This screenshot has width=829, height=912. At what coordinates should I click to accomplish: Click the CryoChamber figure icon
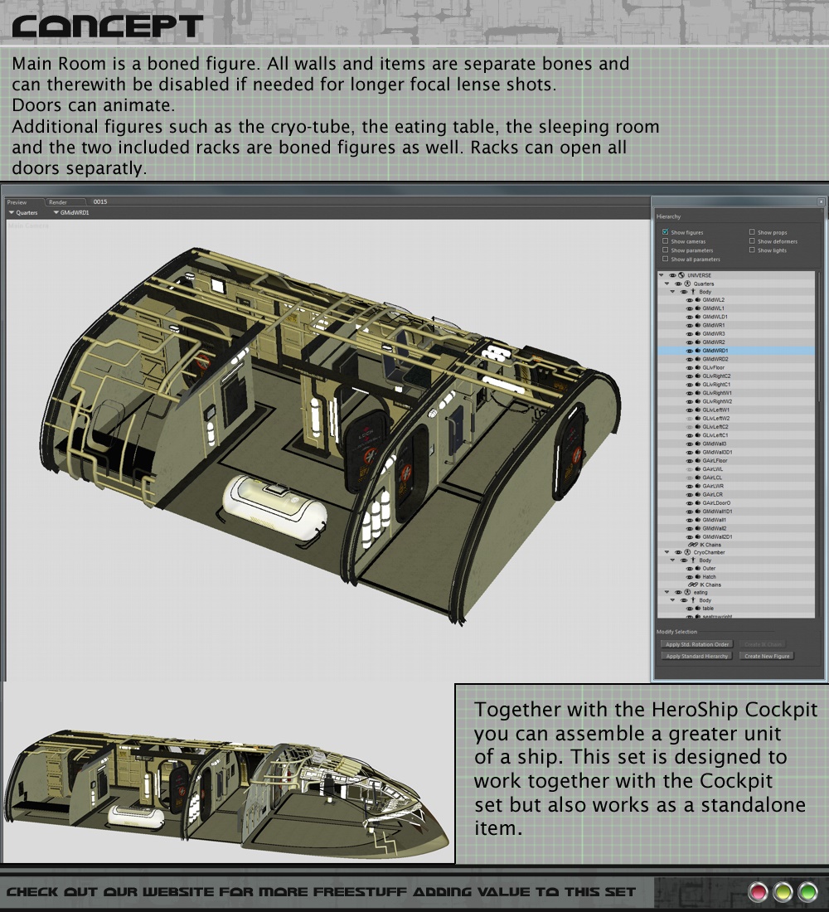687,552
